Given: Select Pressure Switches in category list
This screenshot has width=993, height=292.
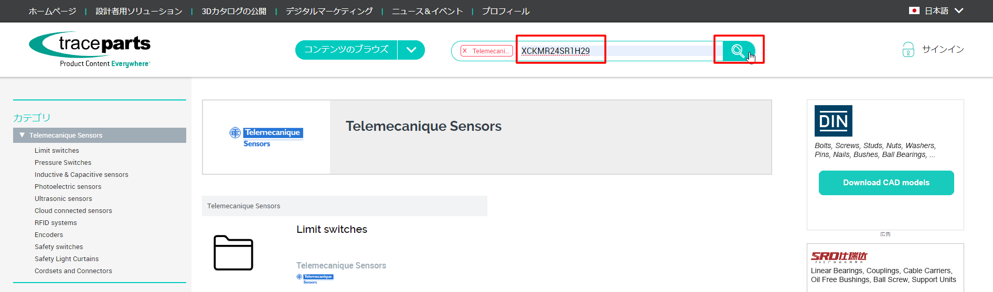Looking at the screenshot, I should pos(63,163).
